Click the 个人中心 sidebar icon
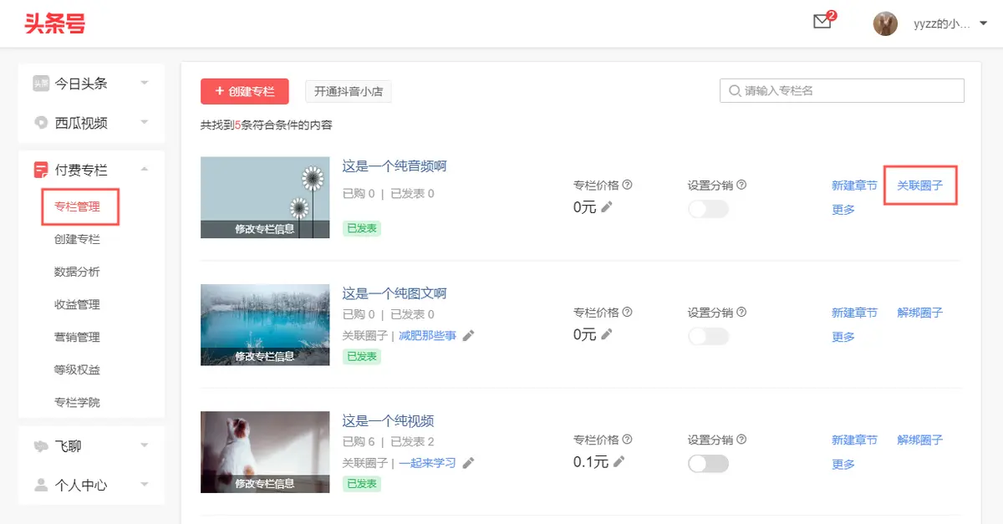This screenshot has height=524, width=1003. 39,485
